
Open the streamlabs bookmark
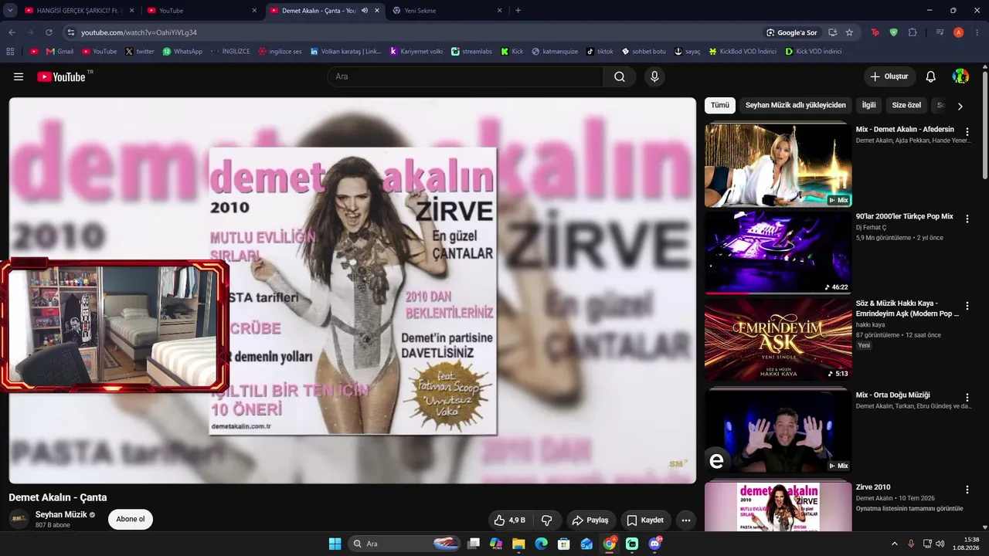click(471, 52)
